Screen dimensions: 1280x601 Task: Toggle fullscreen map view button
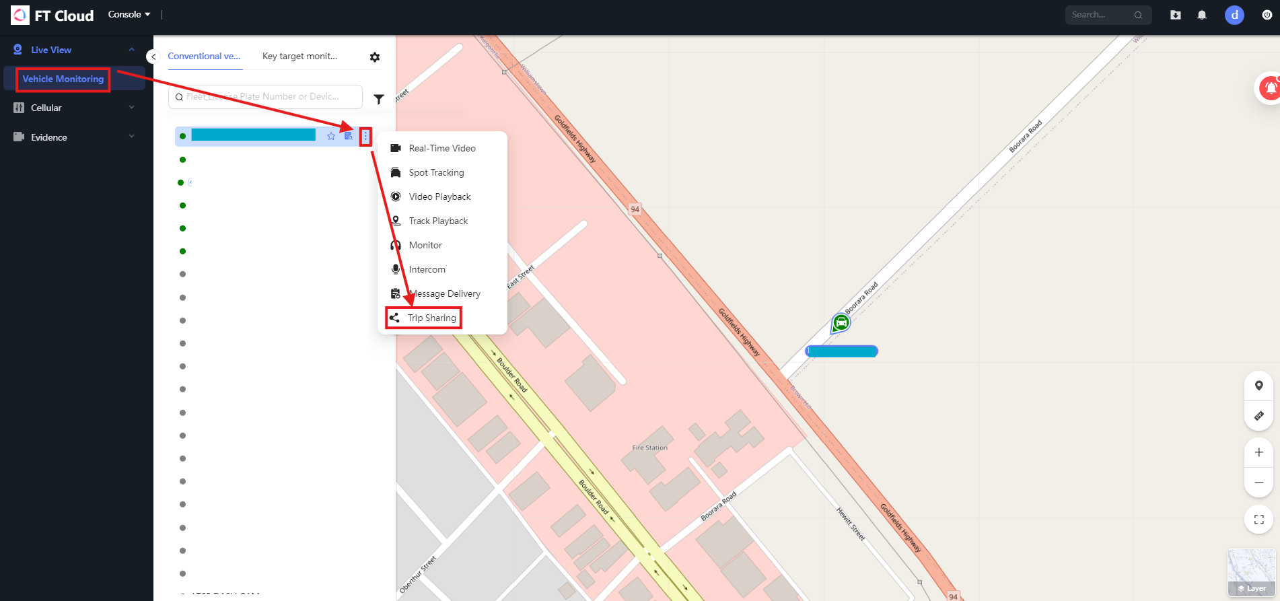point(1258,520)
